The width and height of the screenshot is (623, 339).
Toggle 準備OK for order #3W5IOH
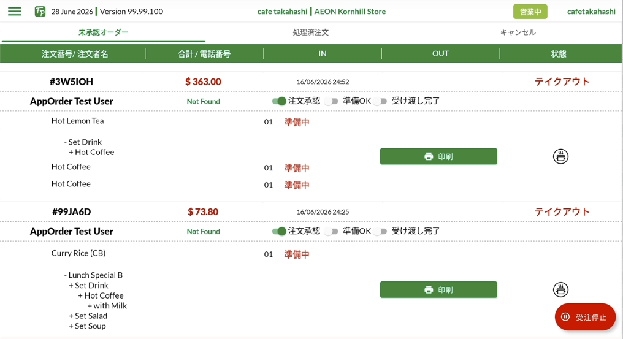tap(331, 101)
